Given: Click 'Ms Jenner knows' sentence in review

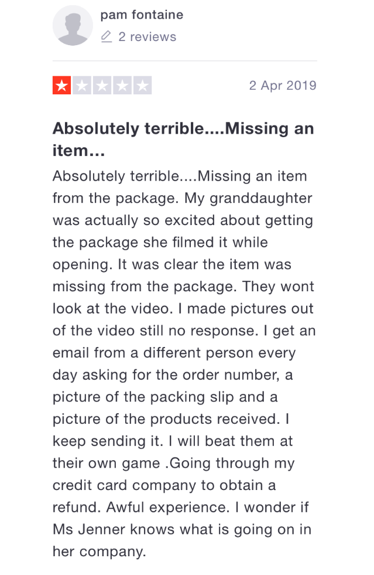Looking at the screenshot, I should click(114, 529).
